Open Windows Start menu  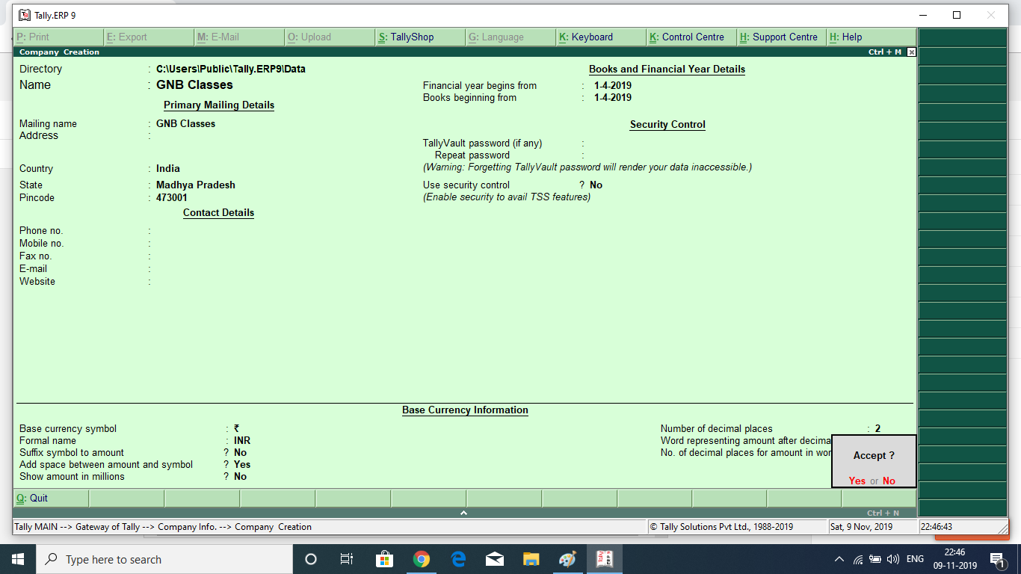click(x=18, y=559)
